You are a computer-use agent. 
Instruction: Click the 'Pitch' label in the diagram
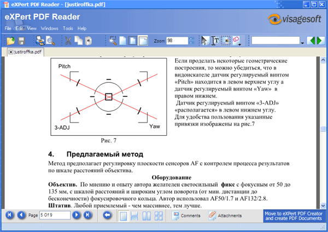coord(65,66)
